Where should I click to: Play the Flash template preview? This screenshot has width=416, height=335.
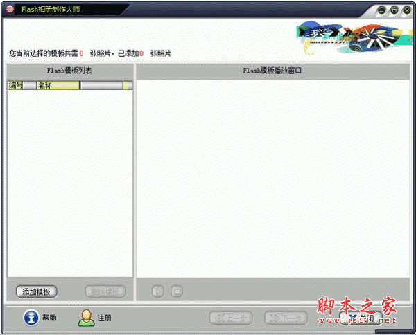pos(158,291)
